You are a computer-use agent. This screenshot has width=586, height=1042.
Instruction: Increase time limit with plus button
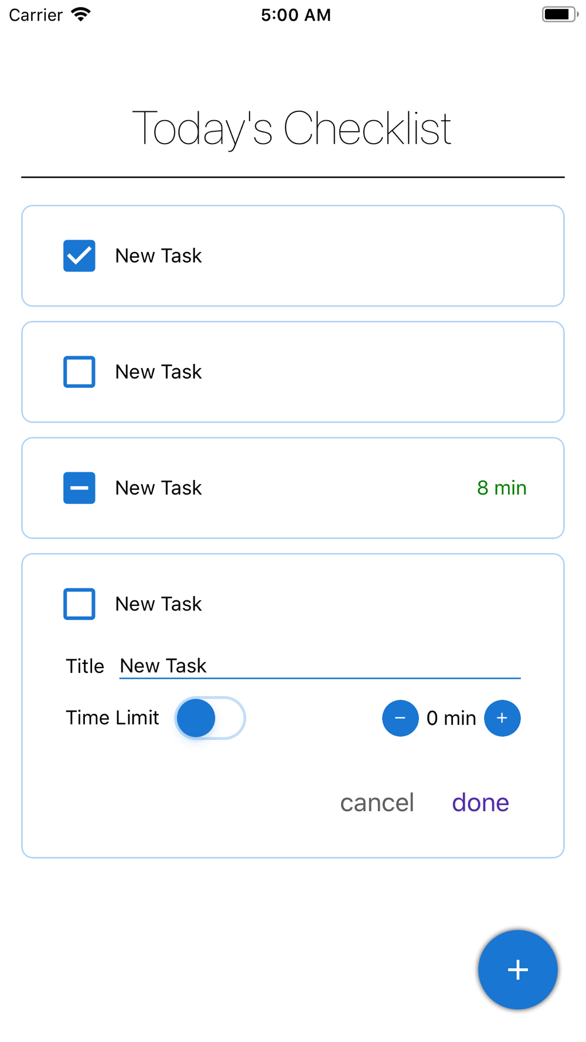pyautogui.click(x=502, y=718)
